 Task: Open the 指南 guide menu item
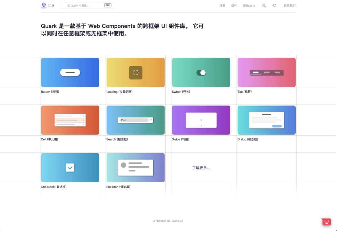click(x=222, y=6)
